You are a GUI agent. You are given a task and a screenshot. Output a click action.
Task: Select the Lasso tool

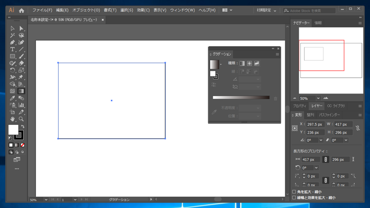pos(21,36)
